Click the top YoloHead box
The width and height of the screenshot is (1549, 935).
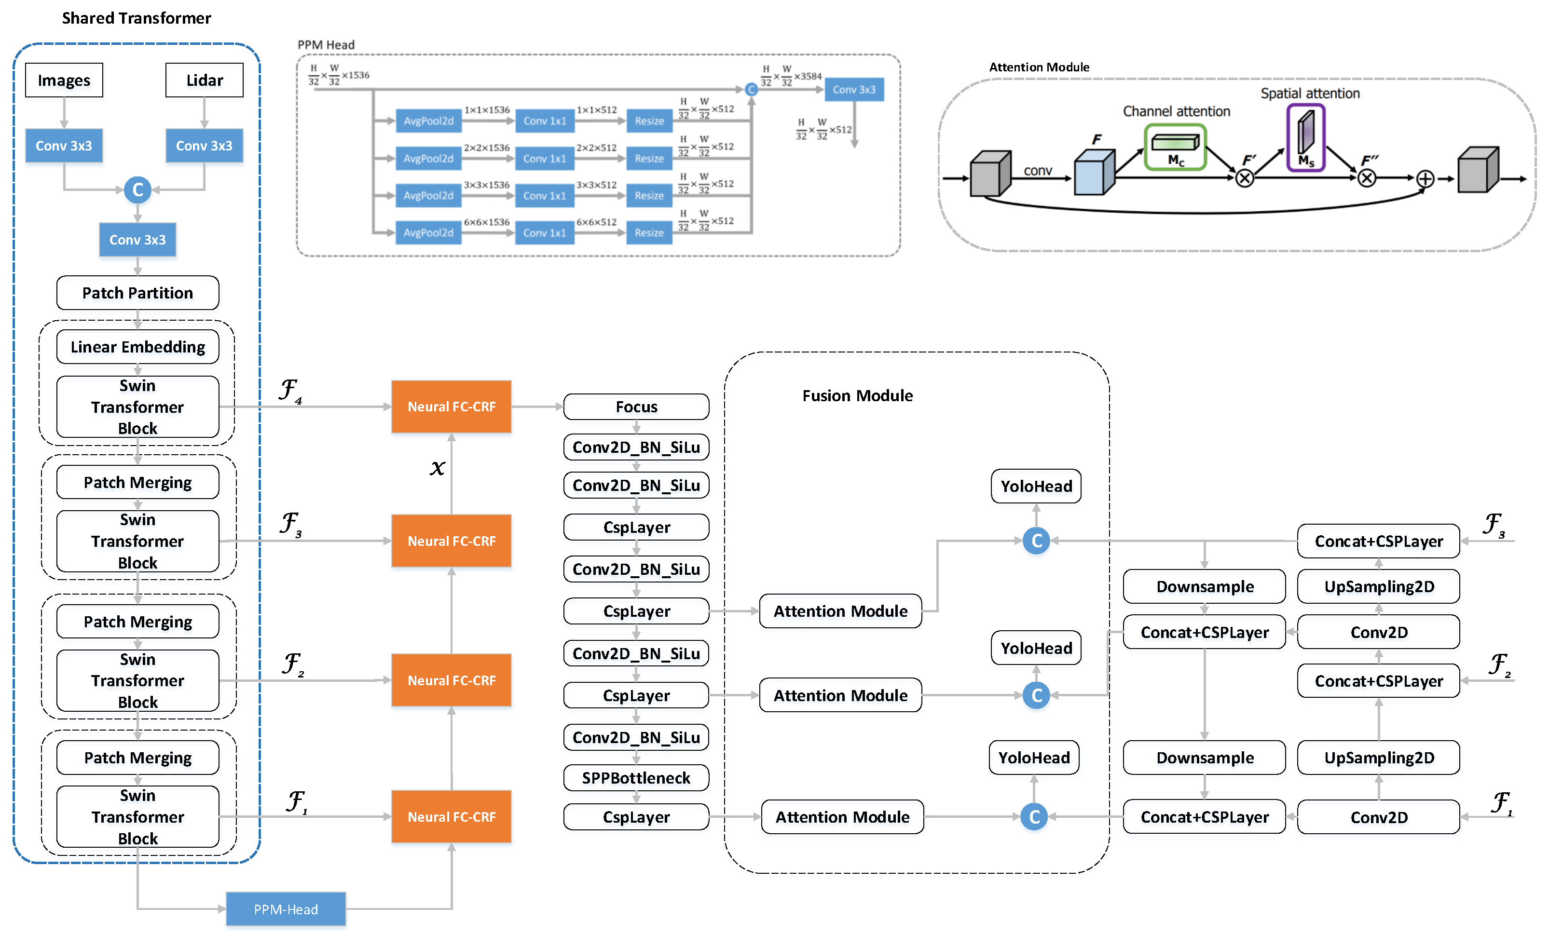(x=1036, y=487)
